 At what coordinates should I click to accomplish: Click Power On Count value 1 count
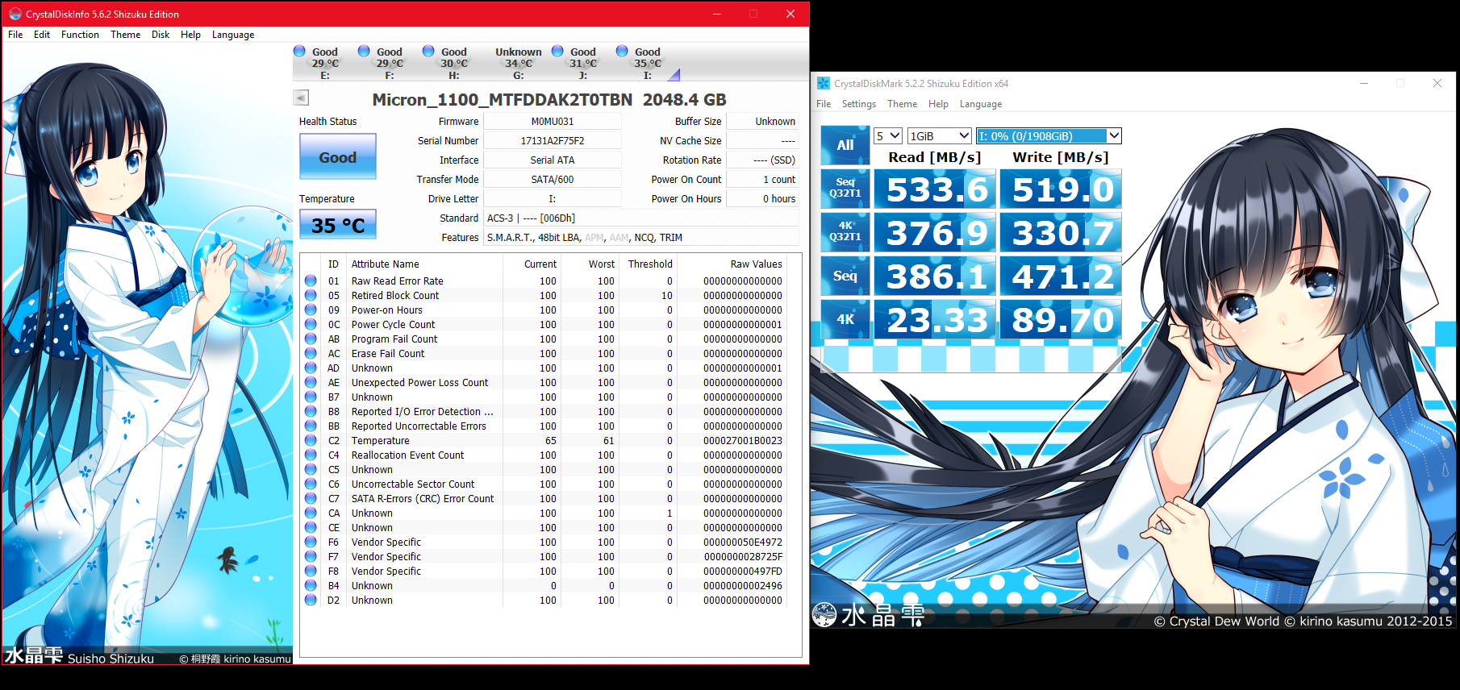(x=762, y=180)
